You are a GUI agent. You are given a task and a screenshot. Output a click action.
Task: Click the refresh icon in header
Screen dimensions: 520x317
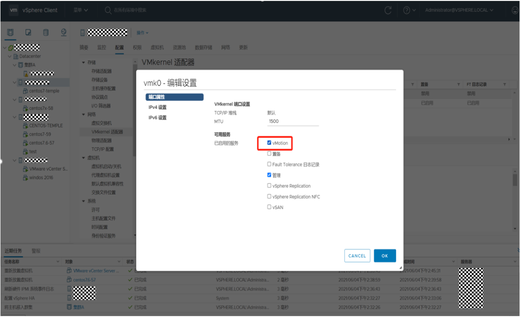click(x=388, y=10)
